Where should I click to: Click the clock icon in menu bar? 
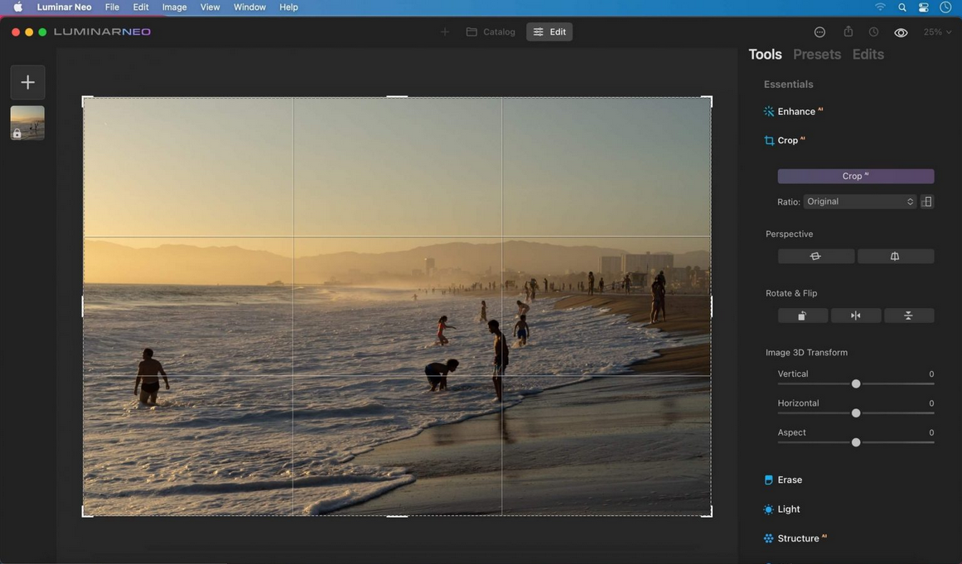click(945, 7)
